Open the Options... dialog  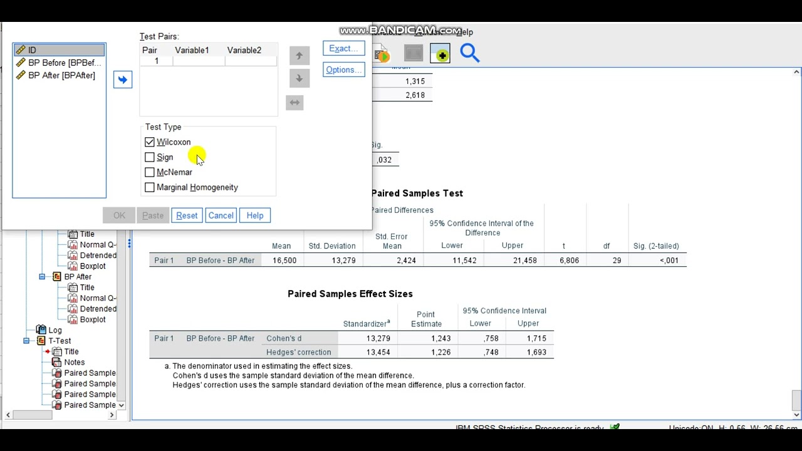pos(343,70)
